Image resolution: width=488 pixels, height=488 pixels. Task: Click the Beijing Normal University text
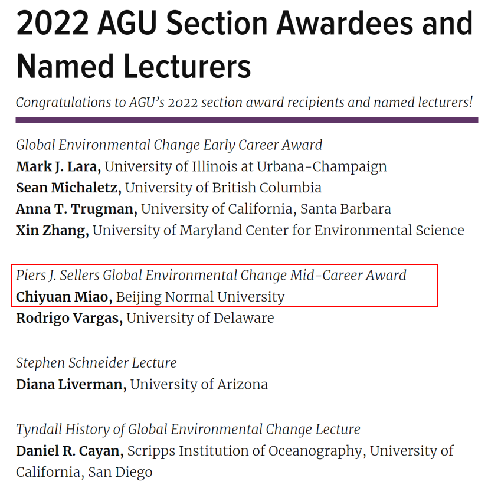pos(200,297)
